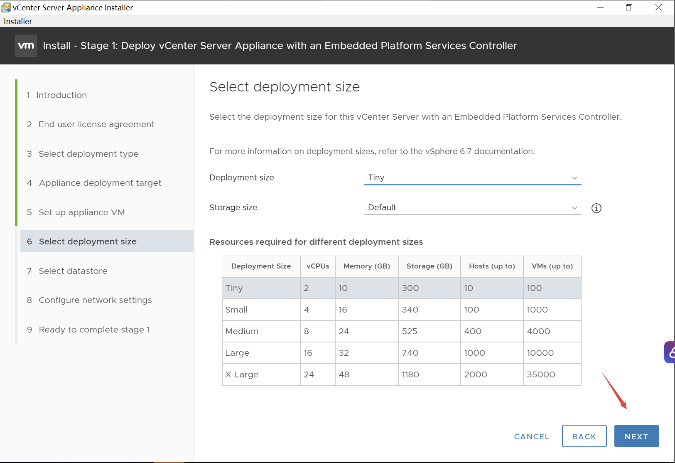Click the 48 memory cell for X-Large
This screenshot has width=675, height=463.
click(x=367, y=374)
